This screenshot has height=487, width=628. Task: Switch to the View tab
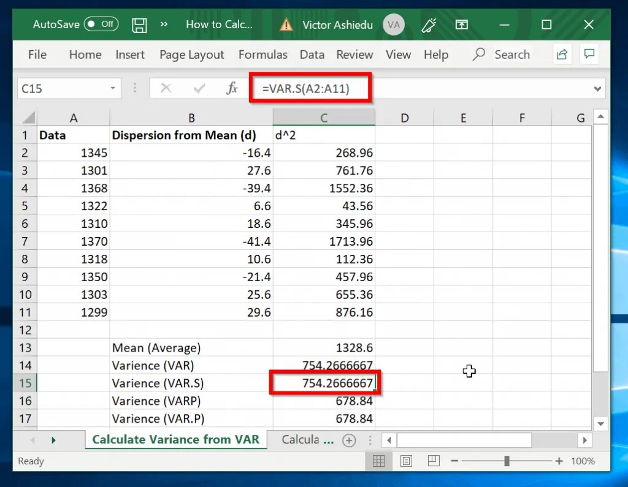pyautogui.click(x=398, y=55)
